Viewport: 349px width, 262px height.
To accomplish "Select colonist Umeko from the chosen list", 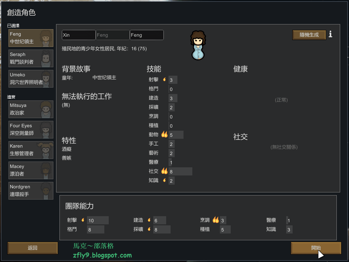I will click(x=31, y=79).
